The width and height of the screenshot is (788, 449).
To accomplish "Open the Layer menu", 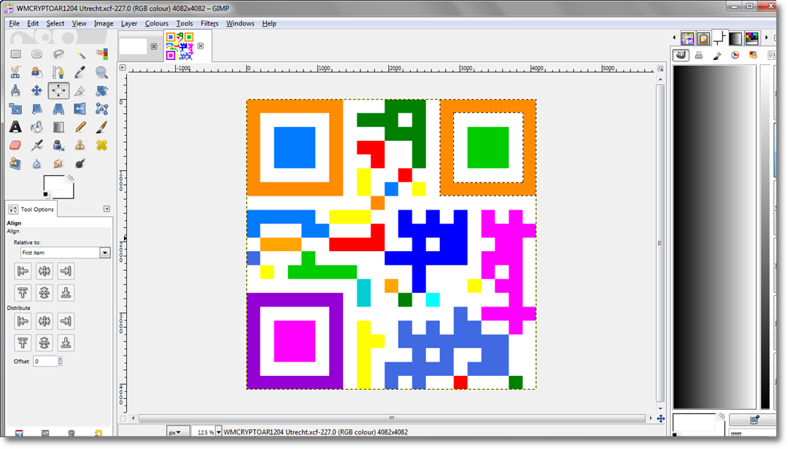I will [129, 23].
